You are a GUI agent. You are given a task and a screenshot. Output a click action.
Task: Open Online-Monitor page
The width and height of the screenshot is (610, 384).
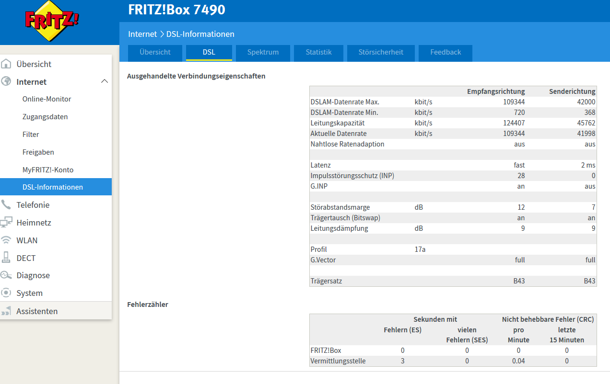tap(47, 99)
